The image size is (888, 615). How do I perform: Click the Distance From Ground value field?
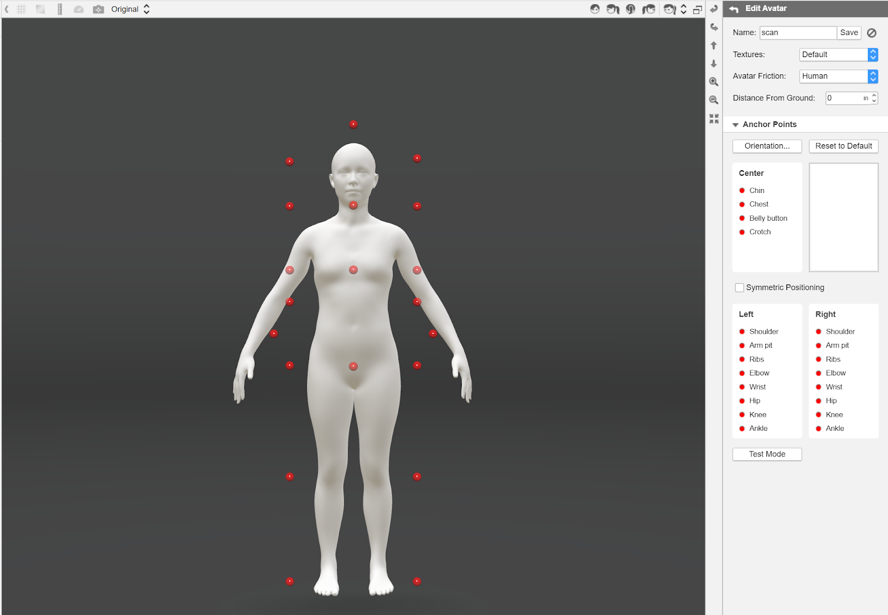847,98
